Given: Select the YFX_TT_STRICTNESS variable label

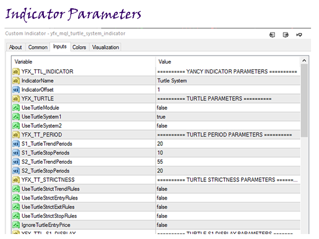Looking at the screenshot, I should (48, 180).
